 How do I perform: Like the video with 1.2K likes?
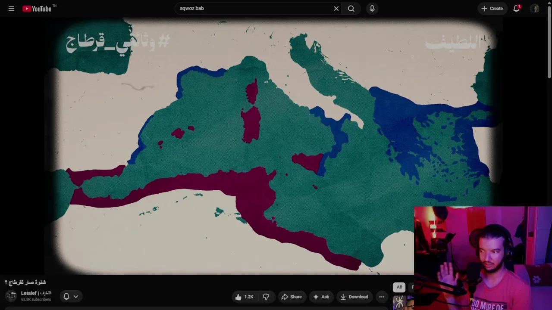pyautogui.click(x=245, y=297)
